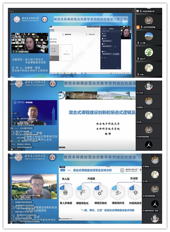Click the LIUQIN participant thumbnail
The width and height of the screenshot is (170, 232).
coord(149,86)
